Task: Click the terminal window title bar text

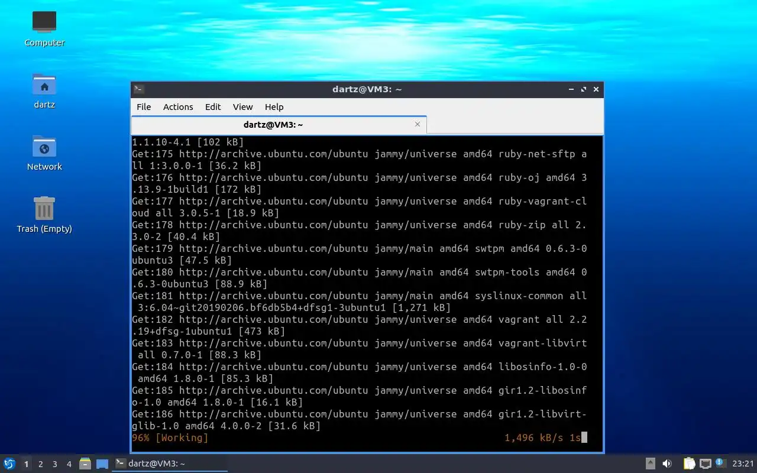Action: (367, 89)
